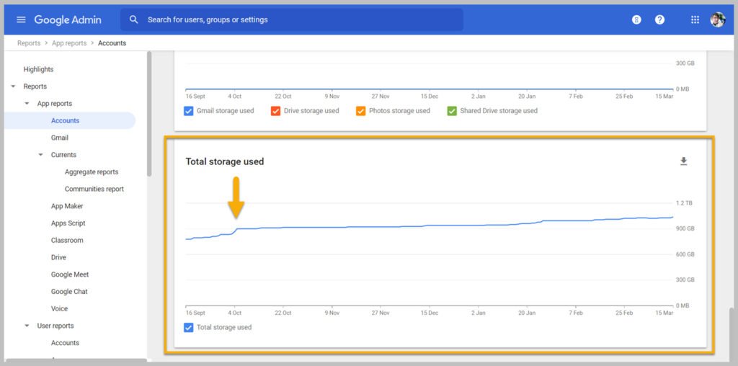The width and height of the screenshot is (738, 366).
Task: Click 4 Oct label on Total storage chart
Action: [234, 313]
